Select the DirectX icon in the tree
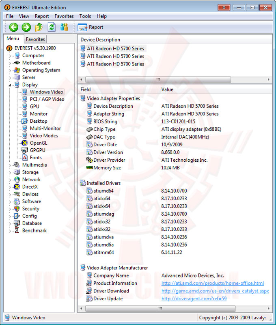276x325 pixels. 17,187
